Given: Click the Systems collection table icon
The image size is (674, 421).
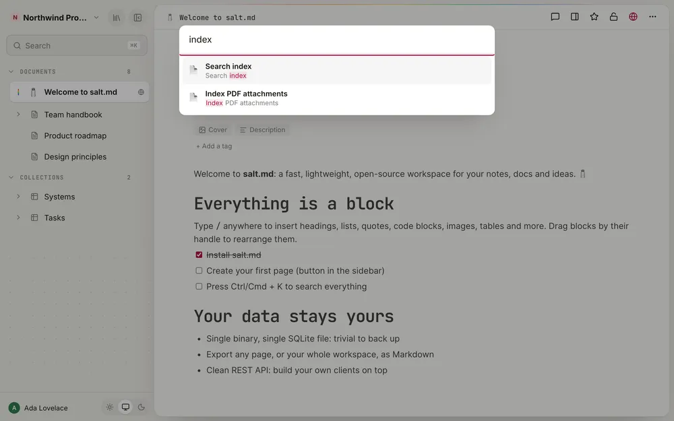Looking at the screenshot, I should 34,197.
